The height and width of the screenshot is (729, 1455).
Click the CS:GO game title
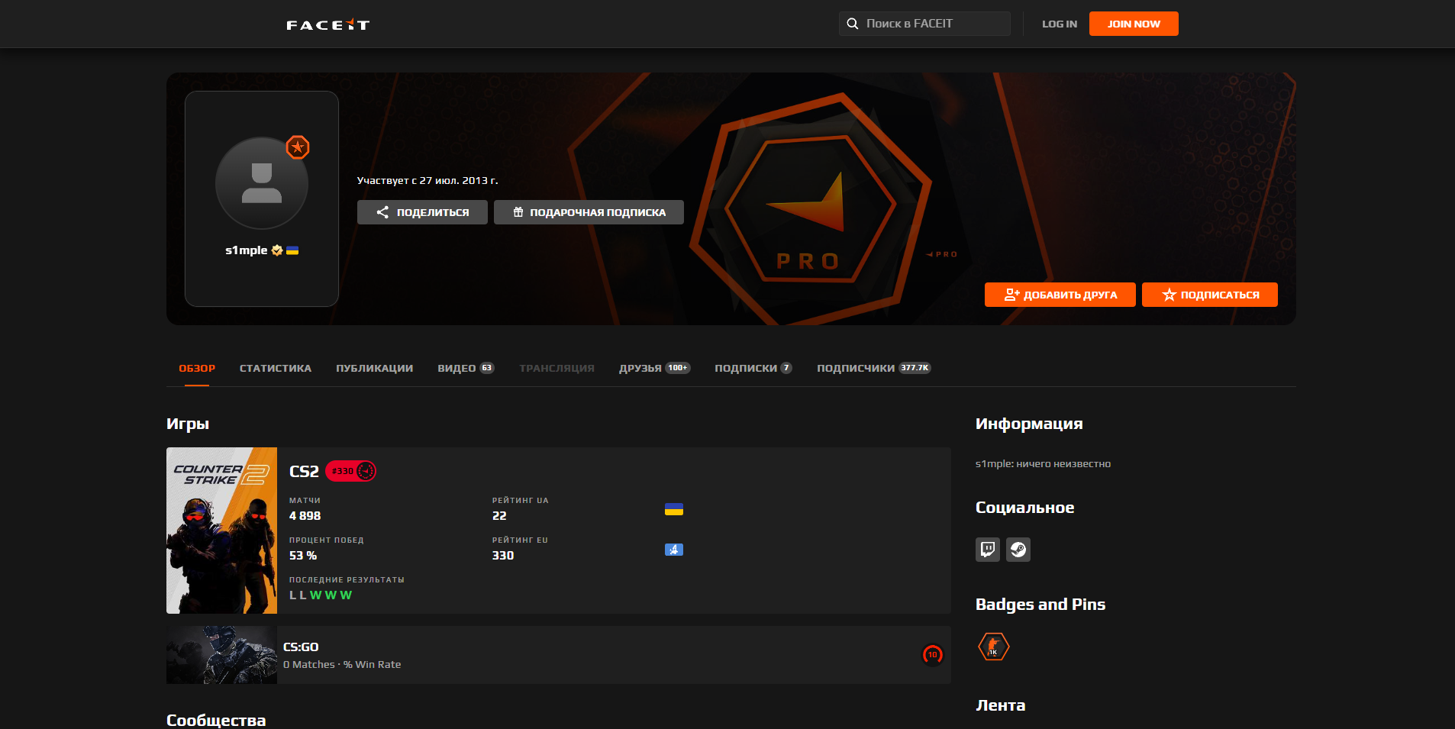(x=301, y=647)
